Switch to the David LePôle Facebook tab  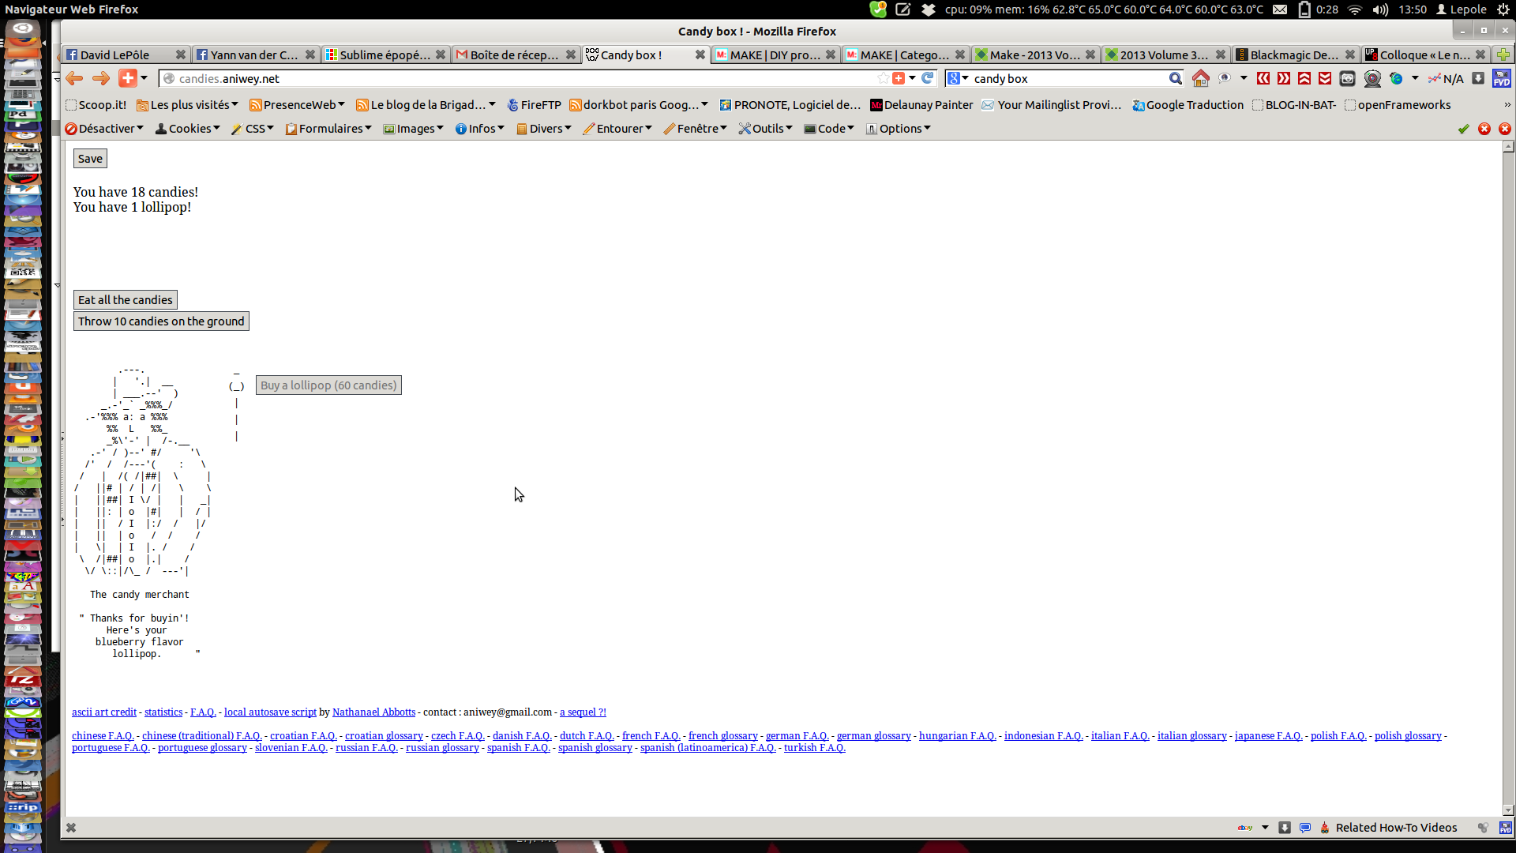(x=115, y=54)
